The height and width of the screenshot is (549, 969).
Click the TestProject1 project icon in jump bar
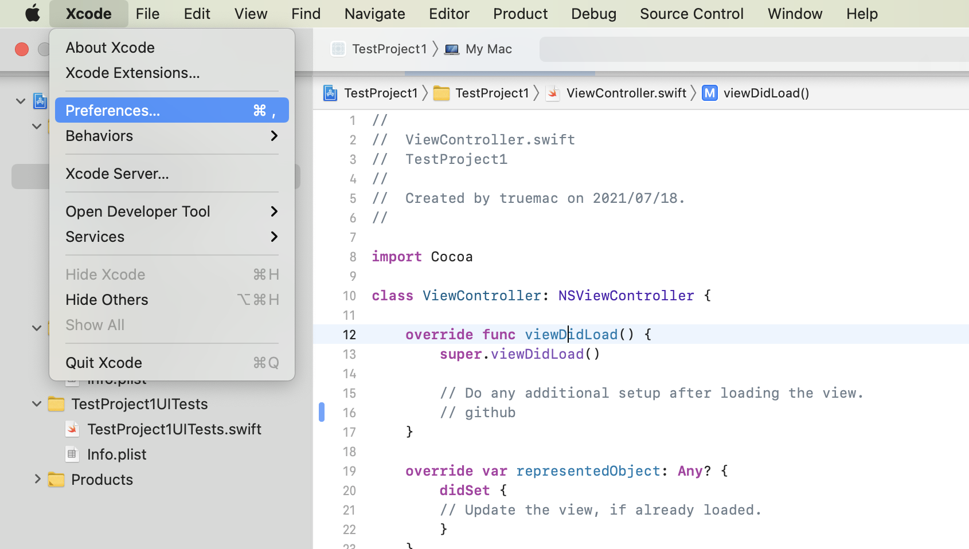coord(330,93)
